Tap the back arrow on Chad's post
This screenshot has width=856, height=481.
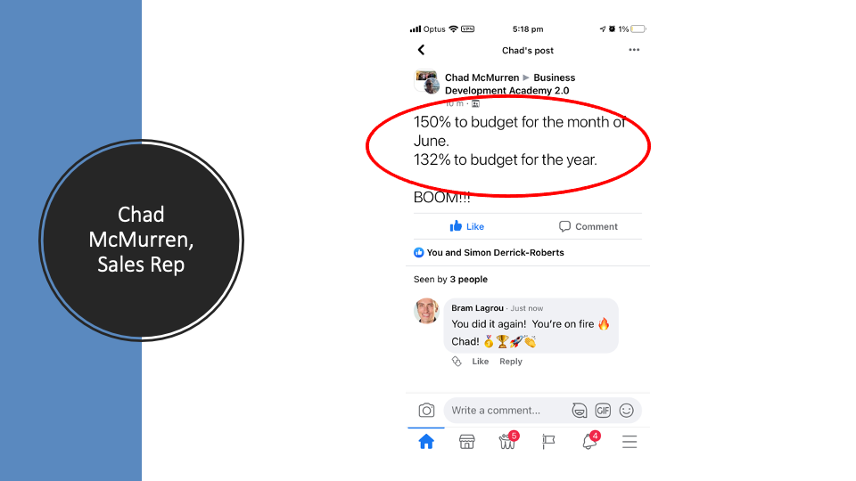421,50
